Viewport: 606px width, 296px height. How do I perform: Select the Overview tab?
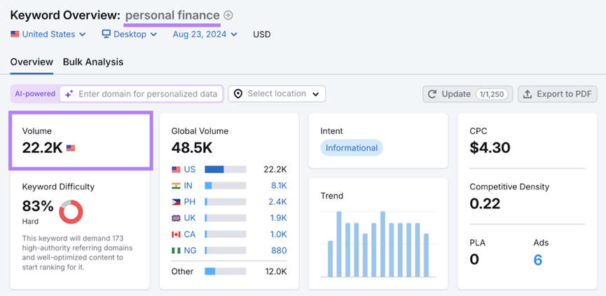32,62
